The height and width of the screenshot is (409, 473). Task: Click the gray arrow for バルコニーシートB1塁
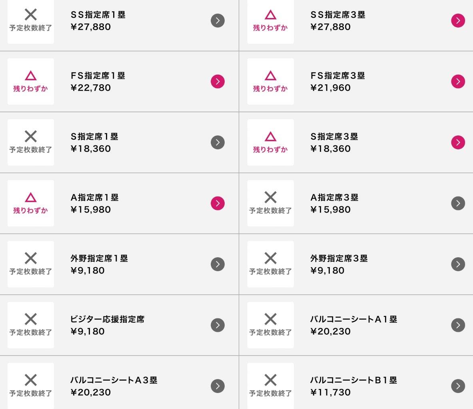tap(458, 386)
